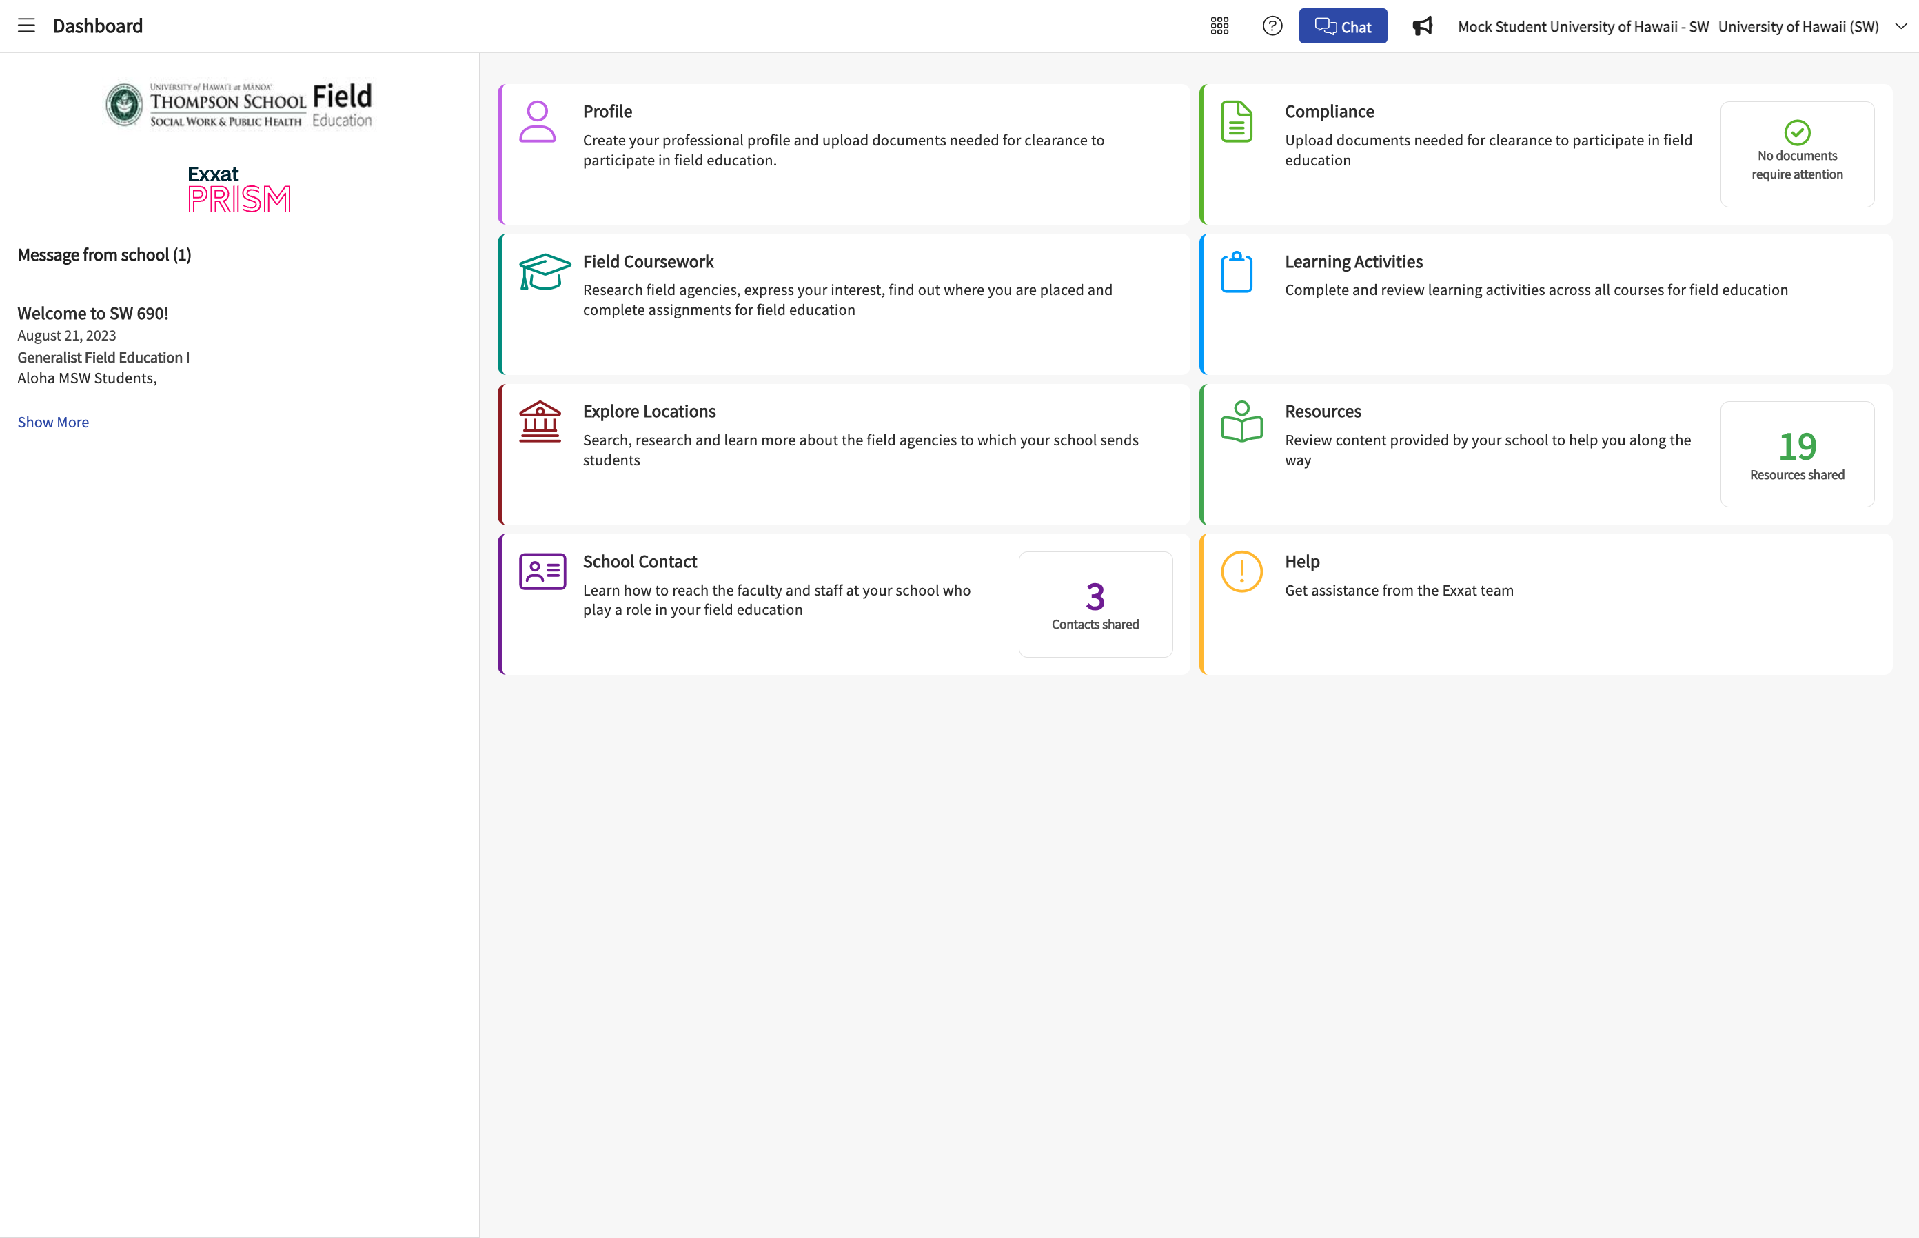This screenshot has width=1919, height=1238.
Task: Click the Field Coursework graduation cap icon
Action: (545, 272)
